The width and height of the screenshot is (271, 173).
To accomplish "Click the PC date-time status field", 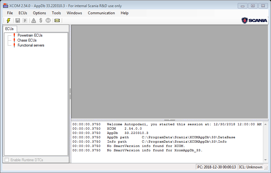I will click(217, 167).
